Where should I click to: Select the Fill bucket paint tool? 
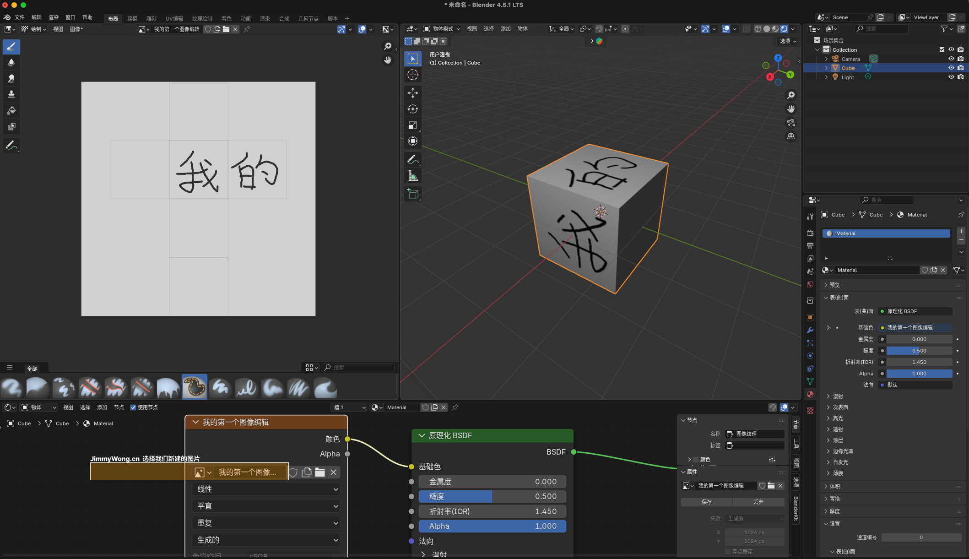pos(11,110)
